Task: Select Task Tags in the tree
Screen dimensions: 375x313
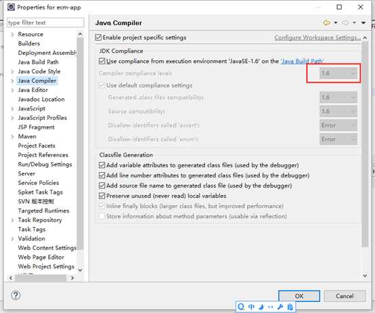Action: pos(32,230)
